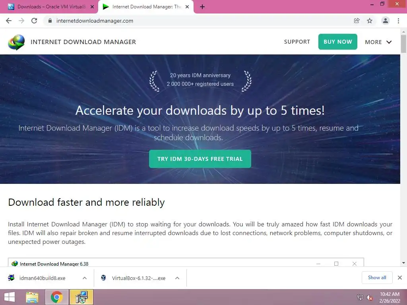Expand the MORE navigation dropdown

point(378,42)
